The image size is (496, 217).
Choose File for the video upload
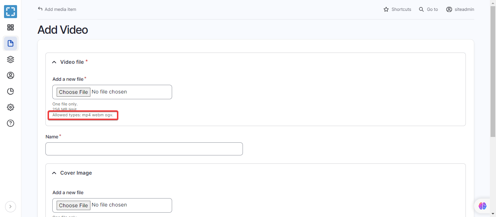pos(73,92)
